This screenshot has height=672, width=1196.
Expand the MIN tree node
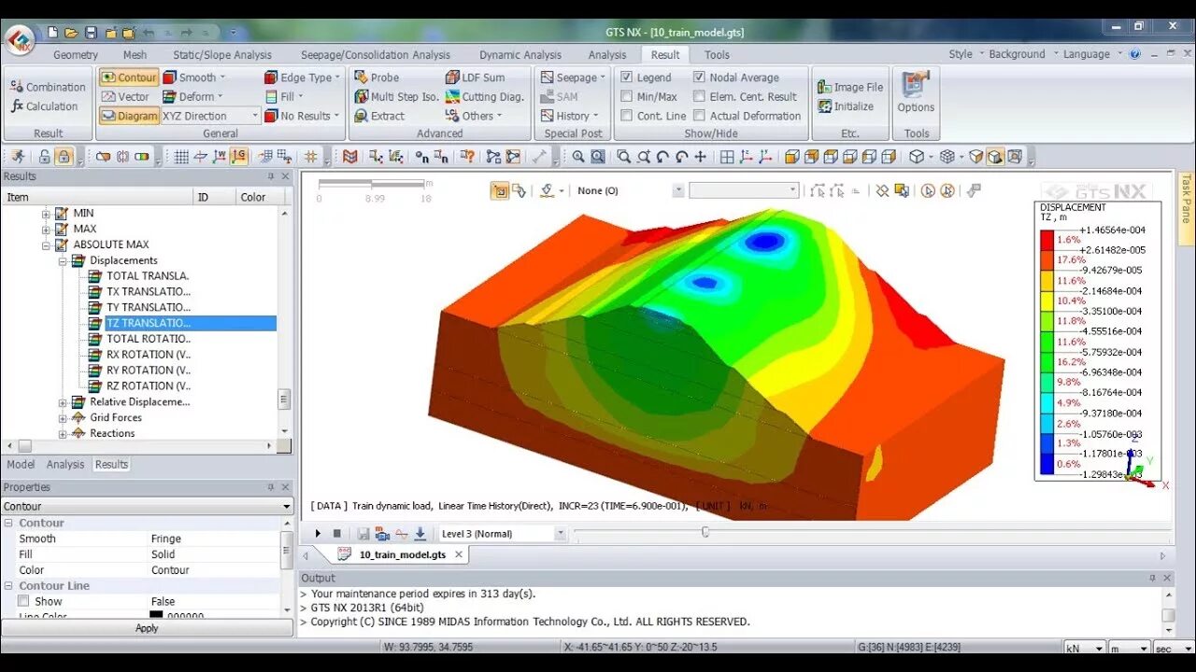(x=46, y=214)
